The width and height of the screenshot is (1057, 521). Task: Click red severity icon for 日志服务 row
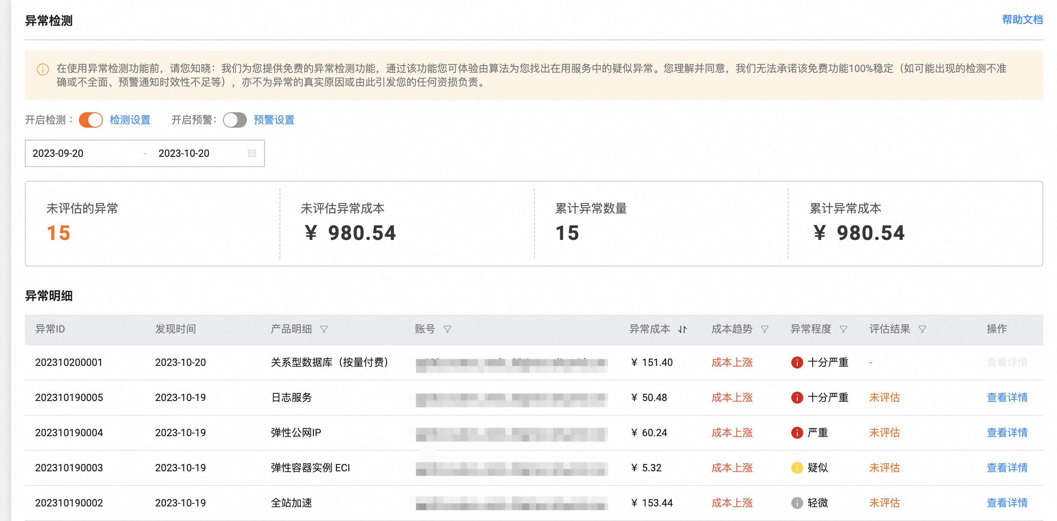point(796,398)
